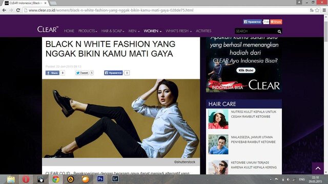Launch Lightroom from taskbar
328x184 pixels.
point(115,179)
